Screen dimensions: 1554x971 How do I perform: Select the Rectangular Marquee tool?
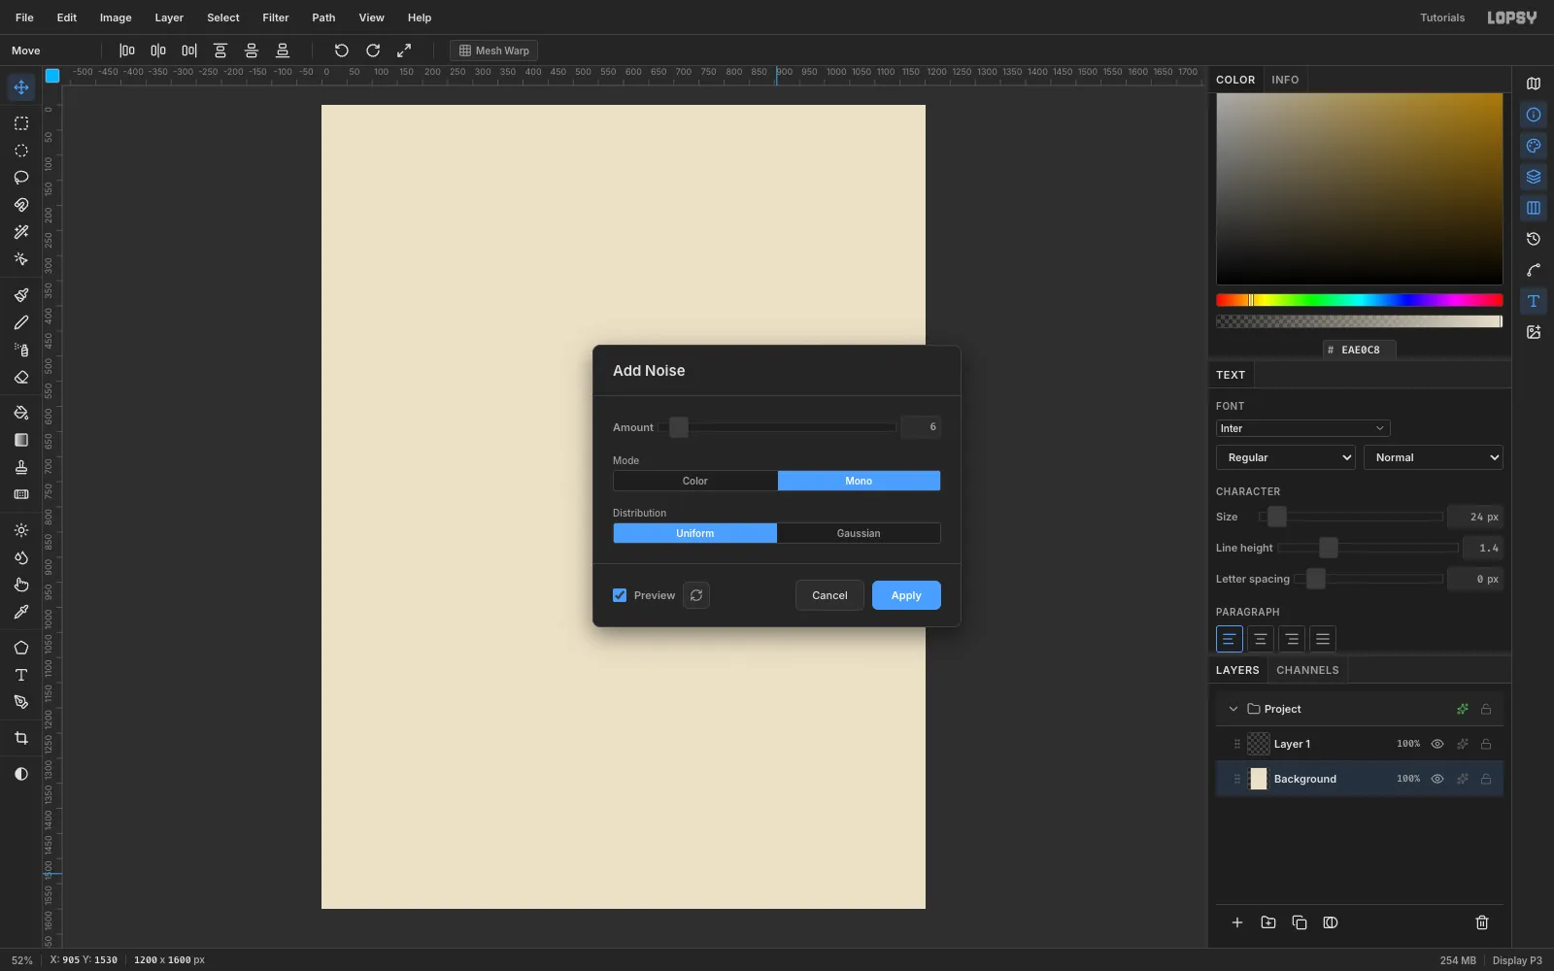[x=20, y=123]
